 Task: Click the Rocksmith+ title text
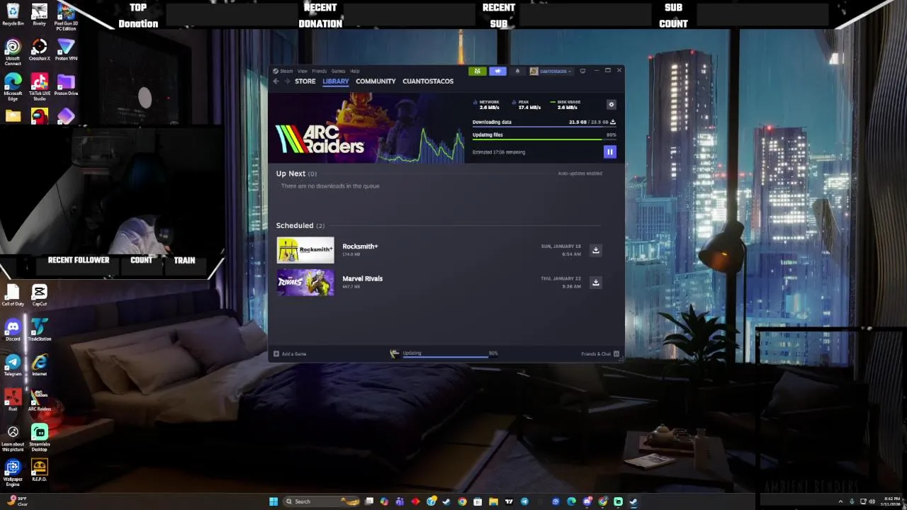coord(360,246)
